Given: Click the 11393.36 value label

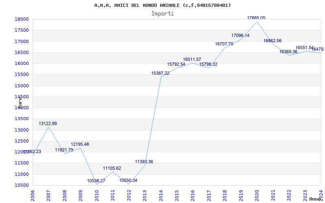Looking at the screenshot, I should click(144, 162).
